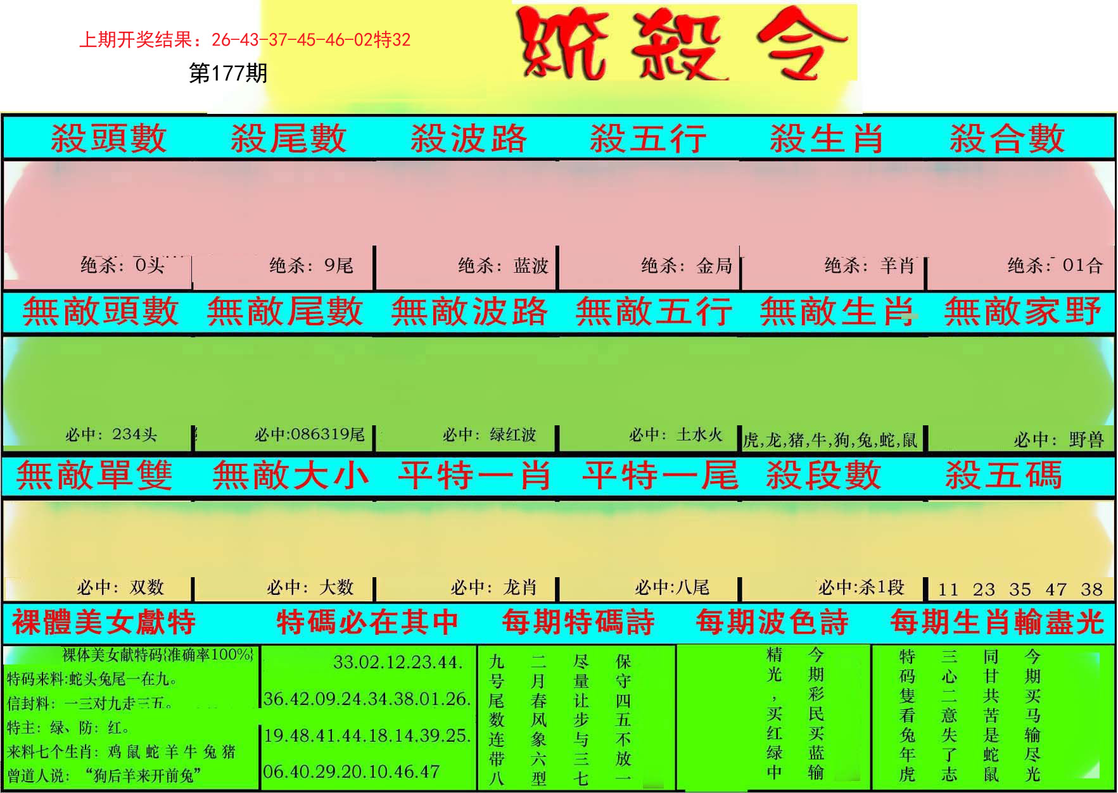Click the 平特一肖 header
Image resolution: width=1118 pixels, height=793 pixels.
[x=474, y=475]
